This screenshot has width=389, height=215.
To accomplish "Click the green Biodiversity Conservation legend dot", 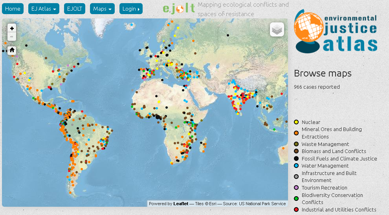I will point(296,199).
